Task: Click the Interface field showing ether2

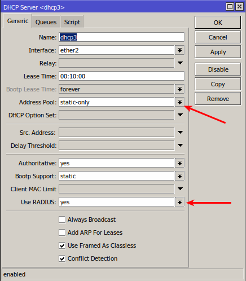Action: coord(116,50)
